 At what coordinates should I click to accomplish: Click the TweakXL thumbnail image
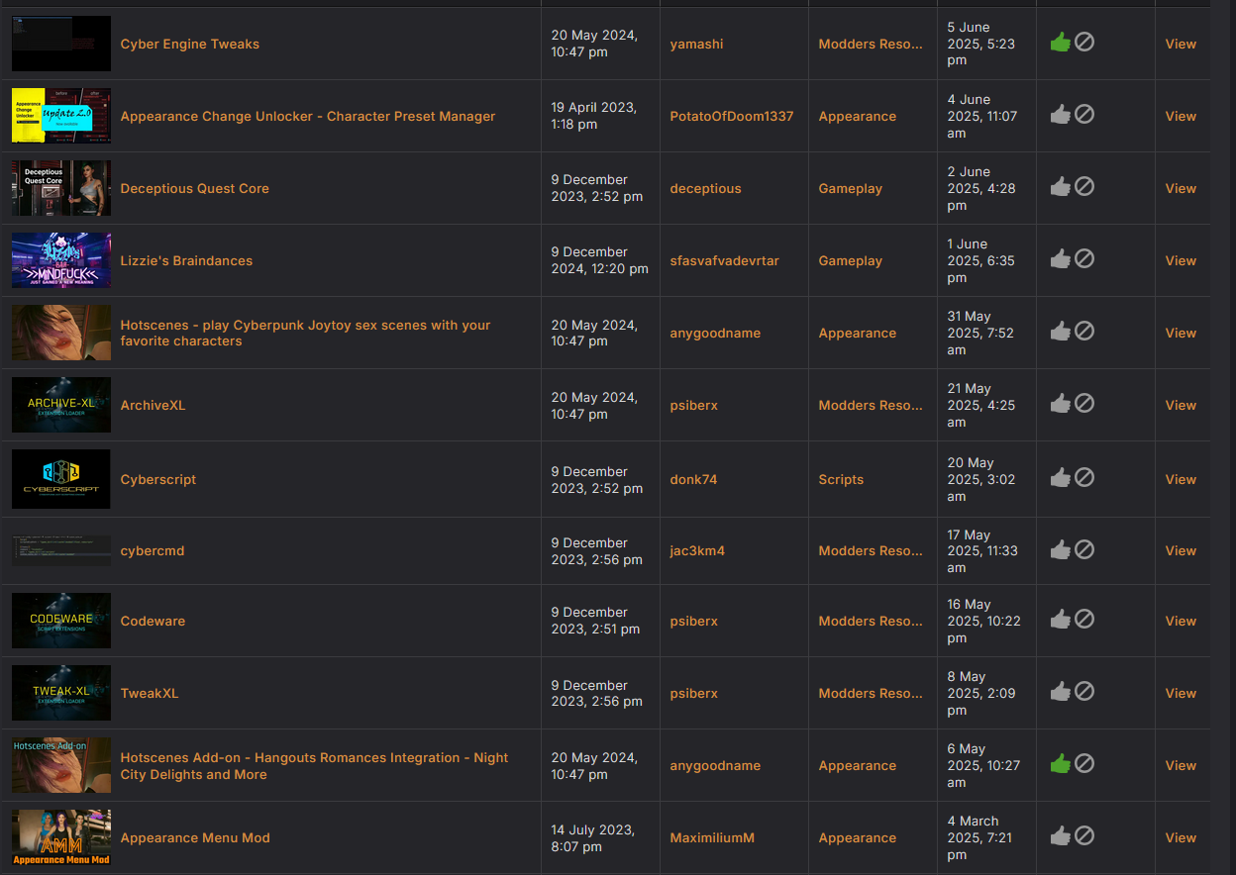pyautogui.click(x=61, y=693)
